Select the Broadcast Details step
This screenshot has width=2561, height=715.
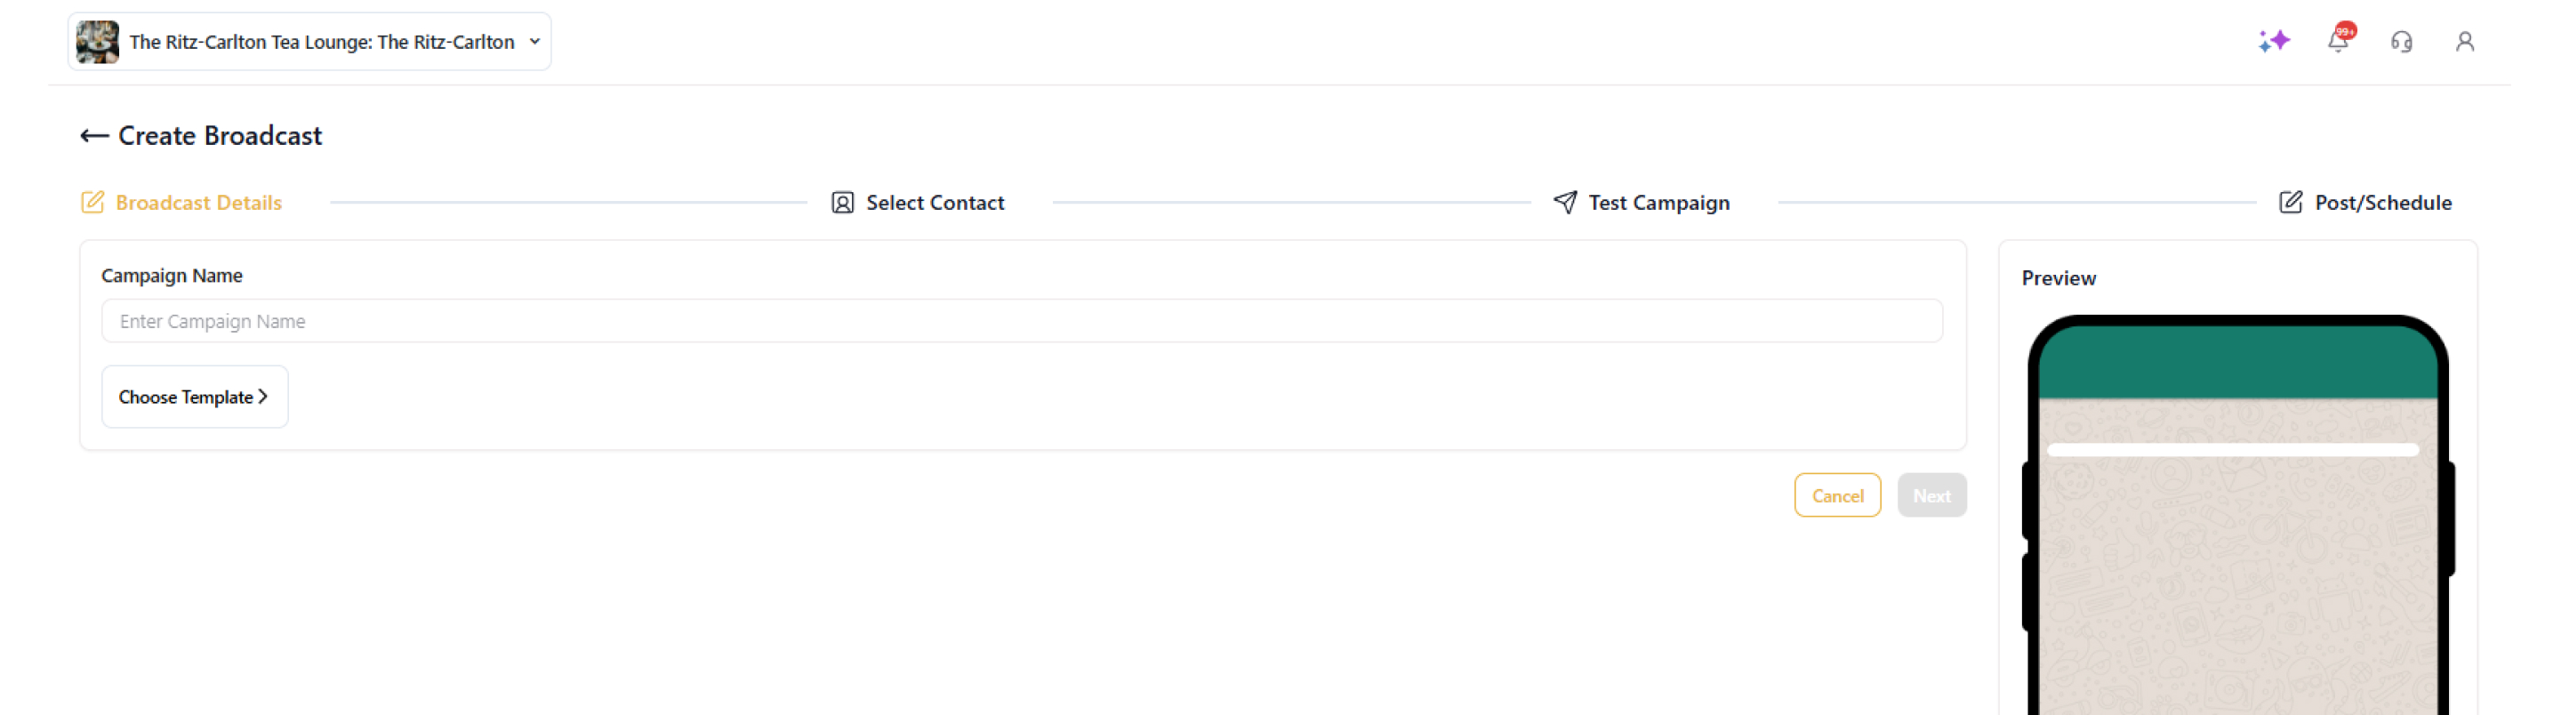coord(197,203)
